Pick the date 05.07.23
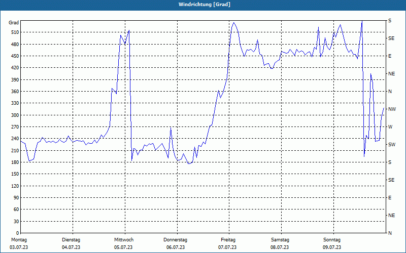 click(123, 247)
